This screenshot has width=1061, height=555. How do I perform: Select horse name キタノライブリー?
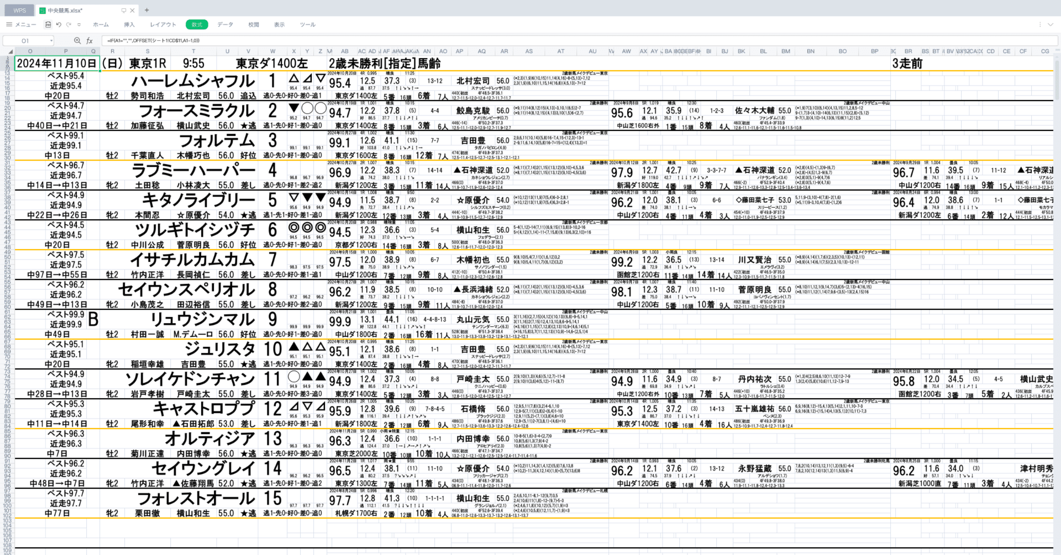pyautogui.click(x=198, y=200)
